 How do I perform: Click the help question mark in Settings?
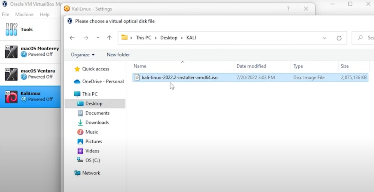pyautogui.click(x=288, y=9)
